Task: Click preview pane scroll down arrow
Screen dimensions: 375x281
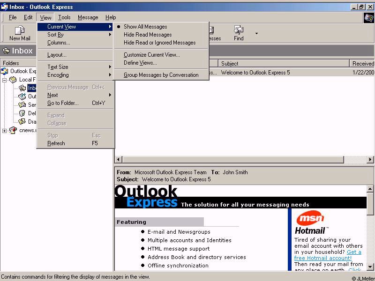Action: (x=370, y=266)
